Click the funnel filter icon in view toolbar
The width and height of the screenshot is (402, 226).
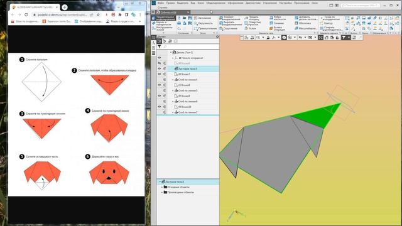(x=344, y=38)
